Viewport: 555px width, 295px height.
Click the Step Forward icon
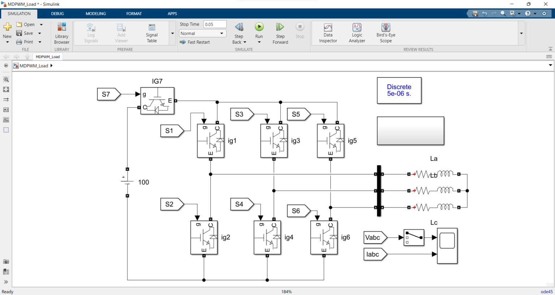(x=280, y=27)
